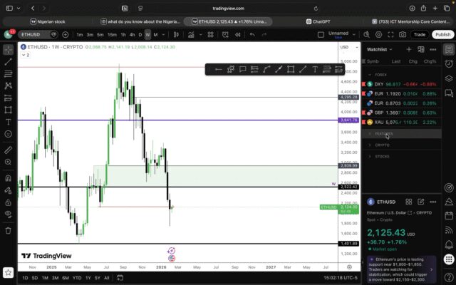
Task: Toggle lock all drawings tool
Action: point(8,204)
